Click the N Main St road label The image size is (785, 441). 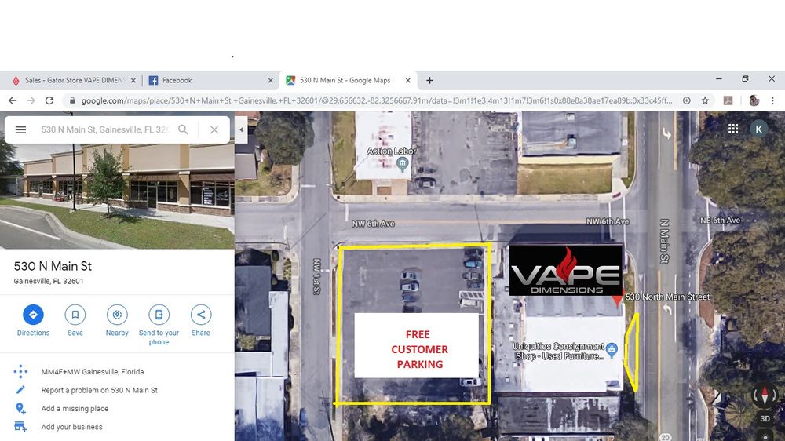click(664, 241)
